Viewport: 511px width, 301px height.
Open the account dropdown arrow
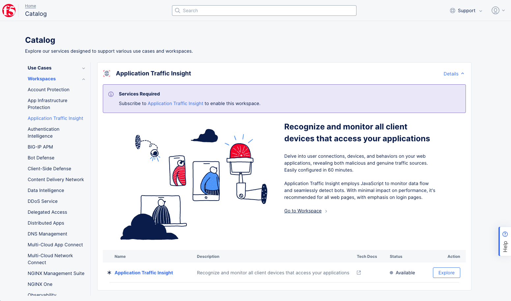[503, 10]
